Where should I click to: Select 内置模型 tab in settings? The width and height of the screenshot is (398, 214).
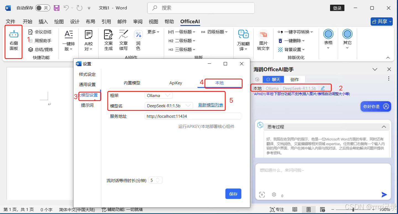[132, 83]
